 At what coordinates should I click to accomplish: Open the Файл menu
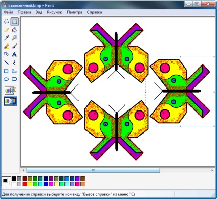(x=8, y=12)
